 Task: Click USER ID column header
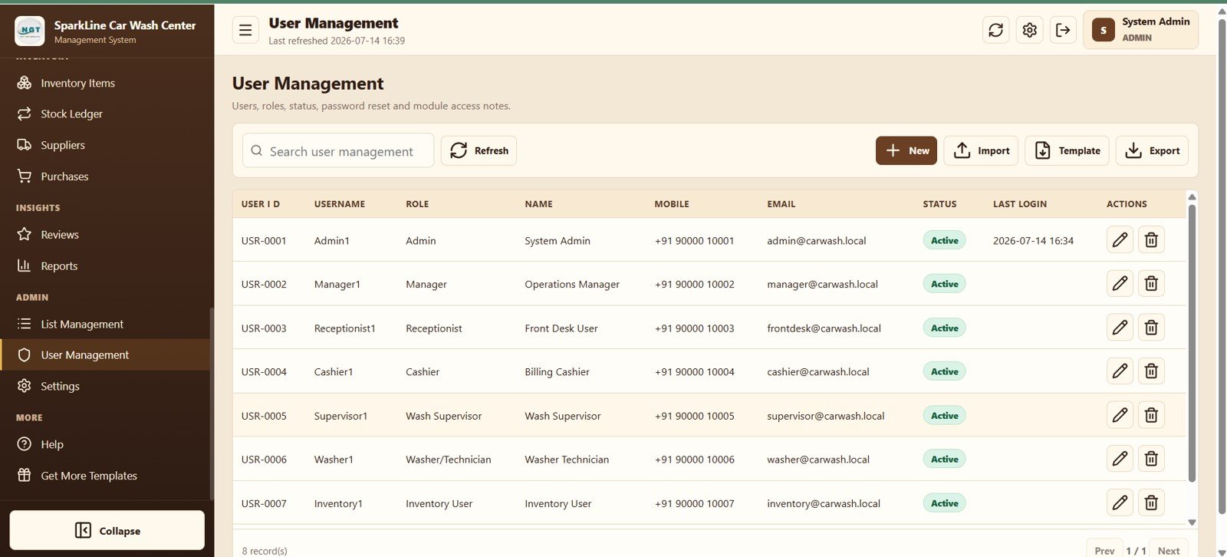(261, 204)
